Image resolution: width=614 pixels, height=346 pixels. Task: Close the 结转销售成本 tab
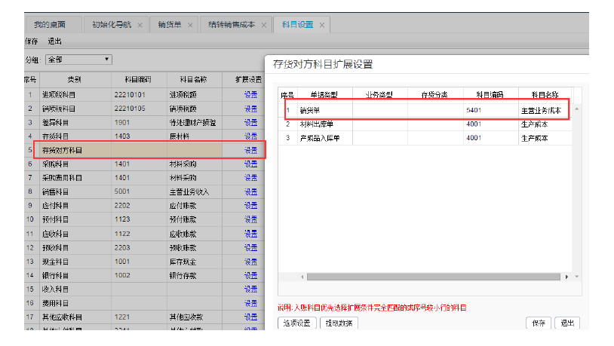264,25
